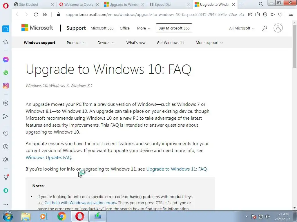The height and width of the screenshot is (222, 297).
Task: Close the Speed Dial tab
Action: (x=188, y=4)
